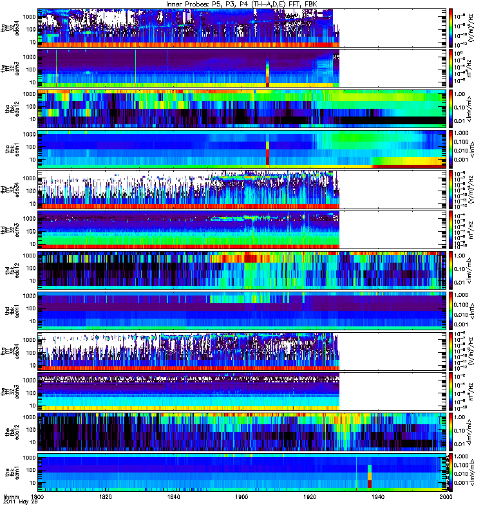The height and width of the screenshot is (515, 483).
Task: Click the "thd fbk scm1" panel label
Action: [x=12, y=311]
